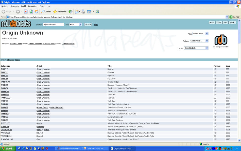Click the Search button
241x151 pixels.
pos(88,24)
